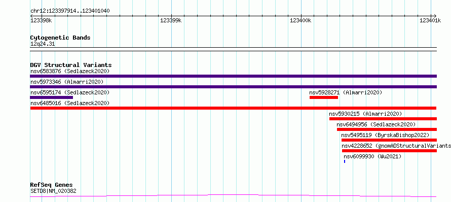Click the Cytogenetic Bands track heading

(x=60, y=38)
